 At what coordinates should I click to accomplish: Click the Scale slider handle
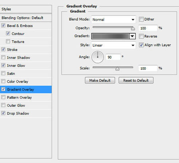(x=117, y=68)
